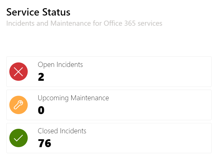Screen dimensions: 220x159
Task: Click the Service Status heading
Action: [x=38, y=12]
